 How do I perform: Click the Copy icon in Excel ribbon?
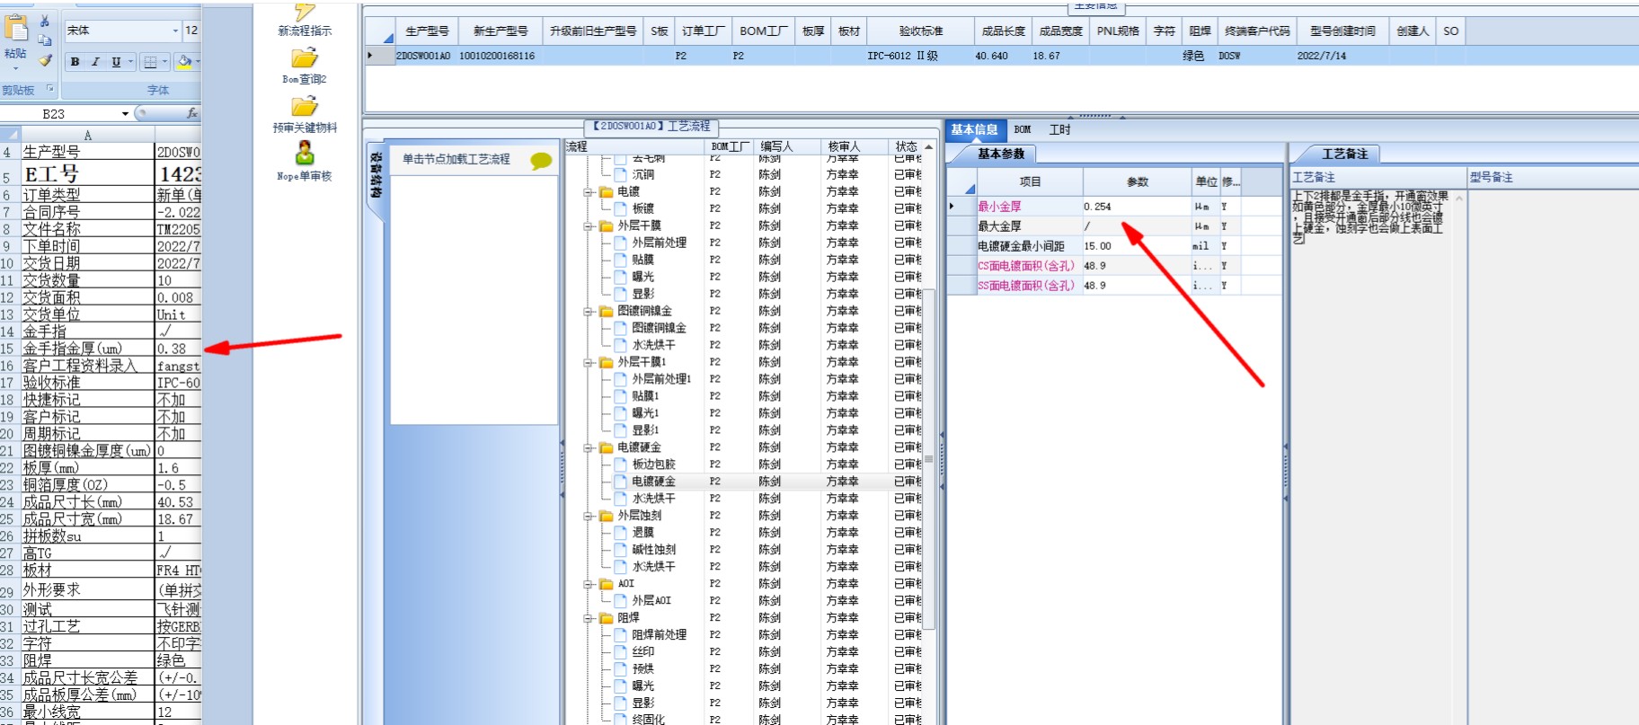(45, 40)
